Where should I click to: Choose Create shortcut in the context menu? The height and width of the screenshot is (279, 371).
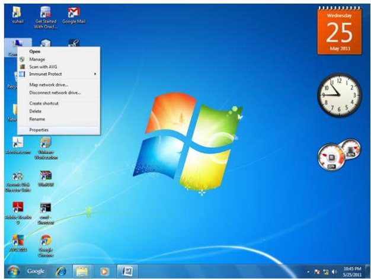click(x=59, y=103)
